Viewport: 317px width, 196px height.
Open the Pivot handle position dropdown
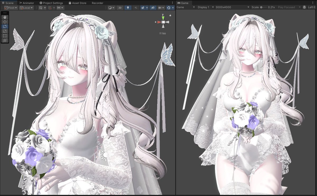(11, 8)
